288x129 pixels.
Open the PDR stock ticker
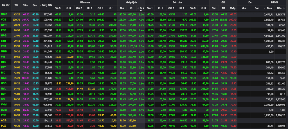tap(3, 30)
